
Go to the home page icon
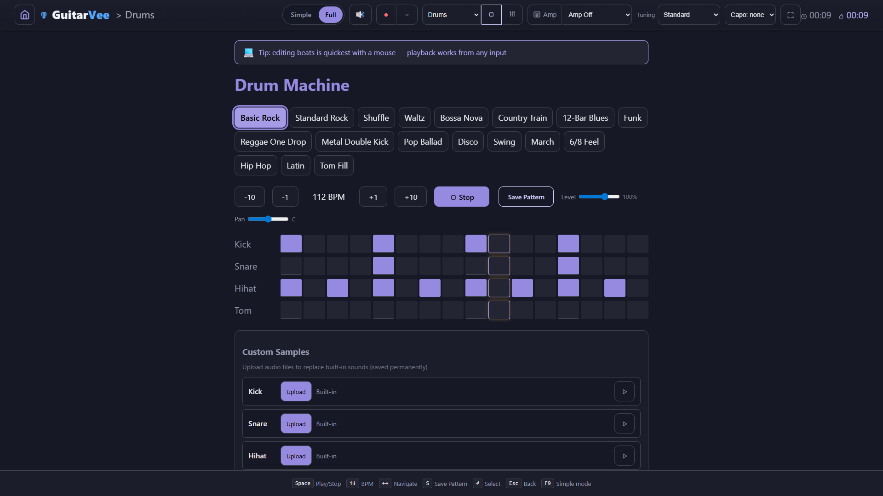25,15
